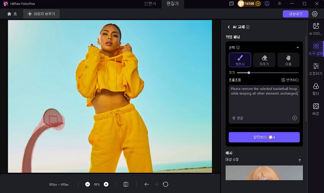Open the AI Image tool in sidebar
This screenshot has height=193, width=324.
point(316,28)
